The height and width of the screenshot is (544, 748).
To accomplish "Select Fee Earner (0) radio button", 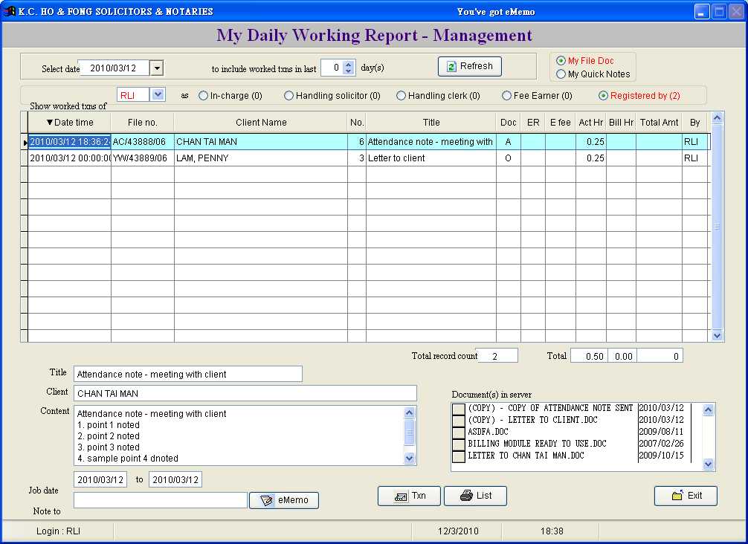I will point(506,96).
